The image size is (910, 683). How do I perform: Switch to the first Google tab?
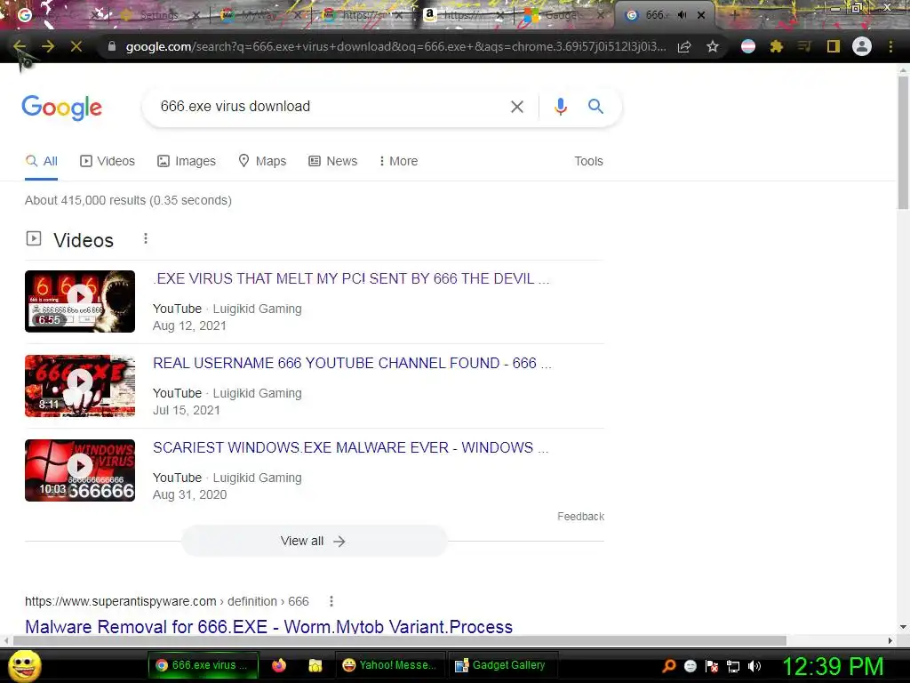click(x=55, y=15)
